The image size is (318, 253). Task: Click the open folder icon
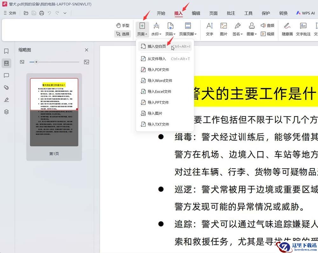(26, 13)
